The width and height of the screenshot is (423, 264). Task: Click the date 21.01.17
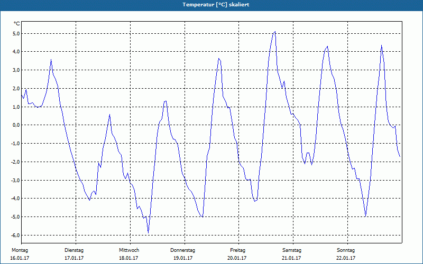click(x=291, y=258)
